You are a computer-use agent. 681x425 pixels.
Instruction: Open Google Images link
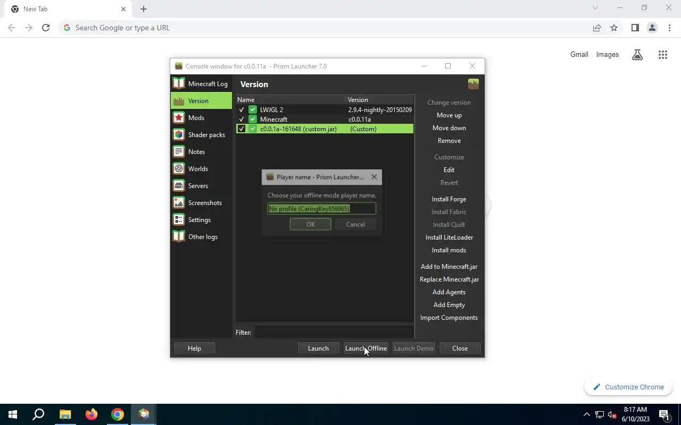click(x=608, y=54)
